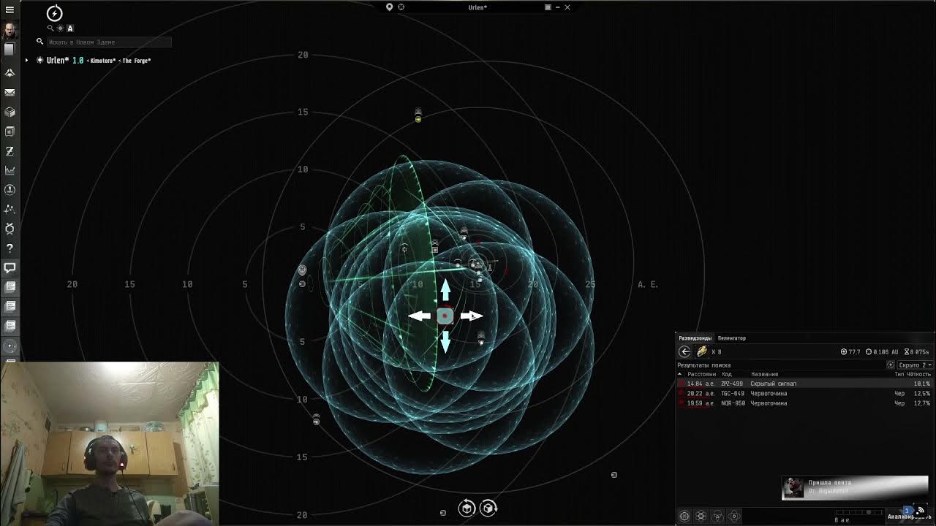Viewport: 936px width, 526px height.
Task: Click the up arrow on probe move gizmo
Action: [445, 290]
